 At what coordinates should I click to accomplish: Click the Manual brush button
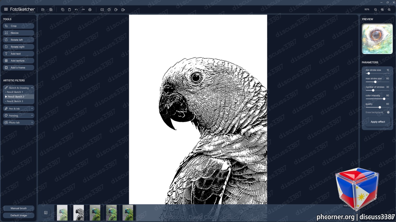click(x=19, y=208)
